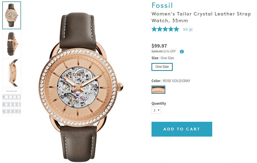The image size is (257, 163).
Task: Open the Quantity dropdown
Action: pyautogui.click(x=156, y=110)
